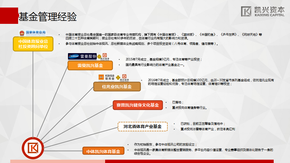This screenshot has height=163, width=290.
Task: Click the text 国内最具有行业影响力的体育产业基金之一
Action: click(155, 65)
